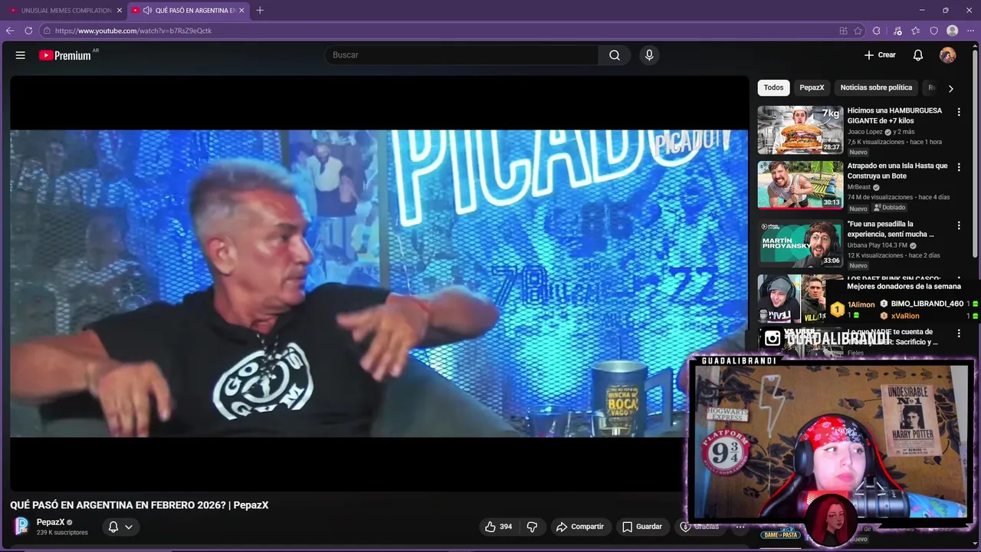The width and height of the screenshot is (981, 552).
Task: Select Noticias sobre política chip
Action: pos(876,87)
